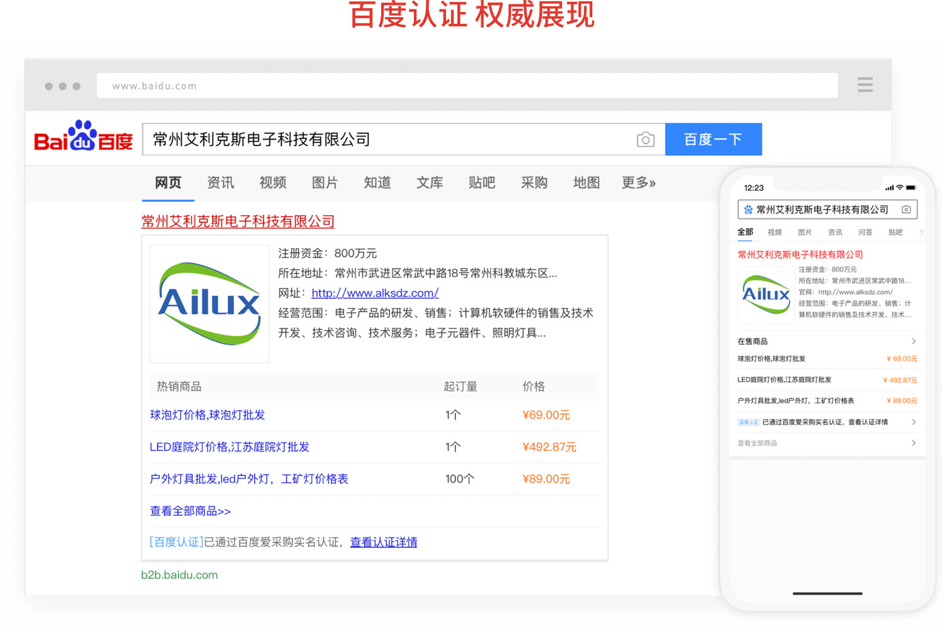Click the cellular signal icon on the phone
This screenshot has width=945, height=630.
(x=888, y=187)
